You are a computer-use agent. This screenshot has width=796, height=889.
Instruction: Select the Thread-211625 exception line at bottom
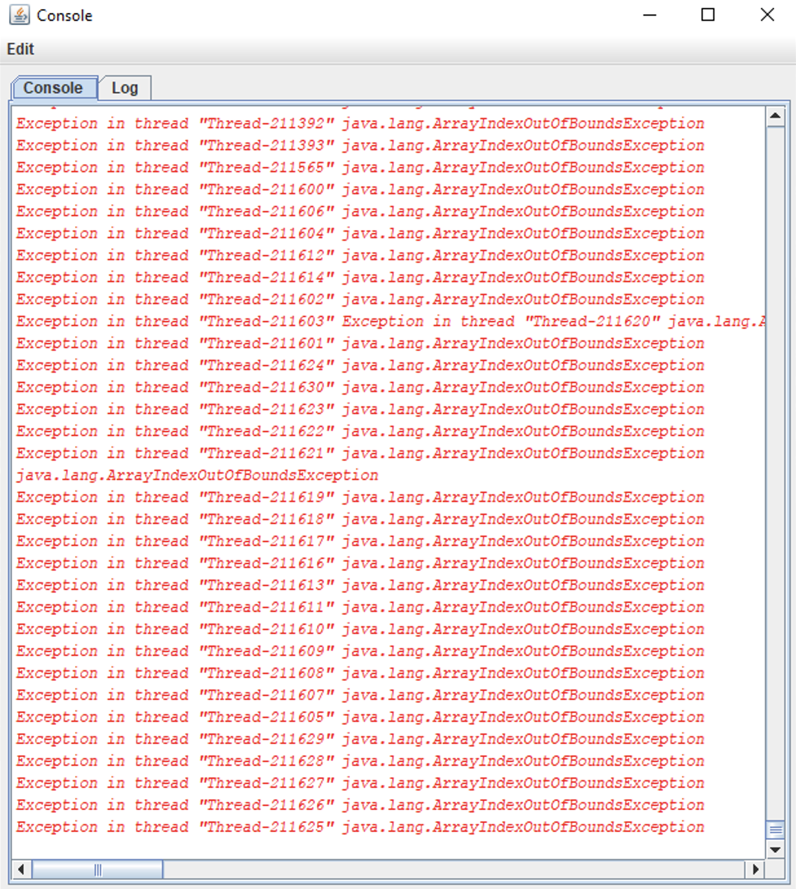coord(359,826)
